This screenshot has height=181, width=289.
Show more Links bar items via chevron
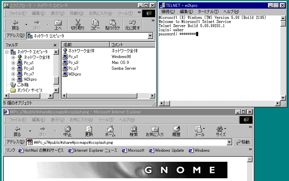tap(250, 149)
